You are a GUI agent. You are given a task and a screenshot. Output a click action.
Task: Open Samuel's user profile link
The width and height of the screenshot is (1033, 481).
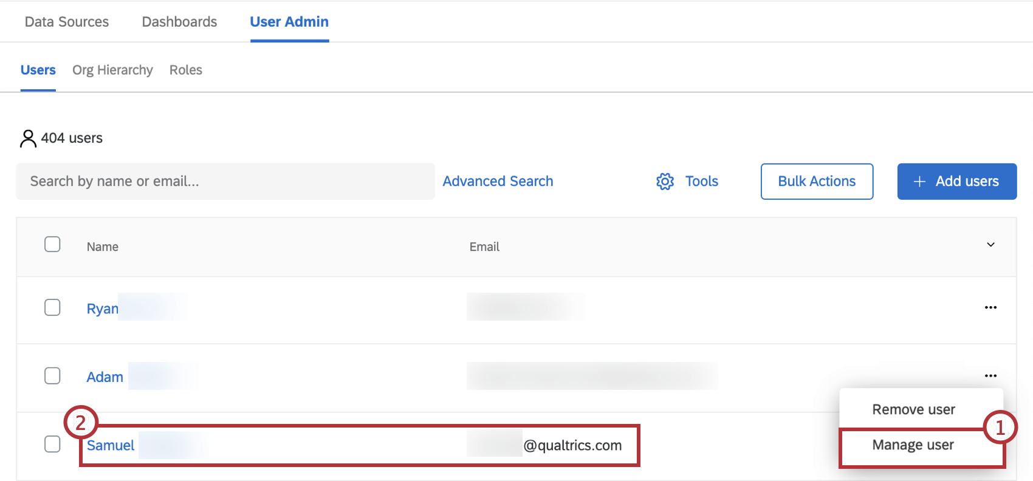pos(111,445)
